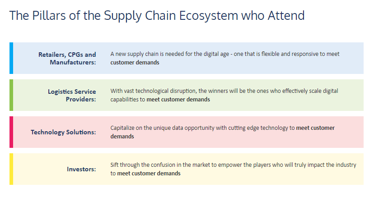Click bold 'meet customer demands' in Logistics row
The width and height of the screenshot is (374, 197).
coord(178,100)
